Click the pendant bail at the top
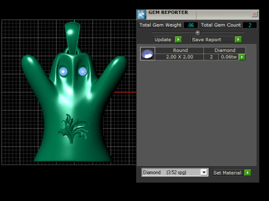Viewport: 269px width, 201px height. point(72,37)
